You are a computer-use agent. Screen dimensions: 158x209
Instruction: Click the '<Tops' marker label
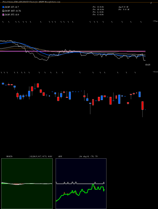coord(155,21)
